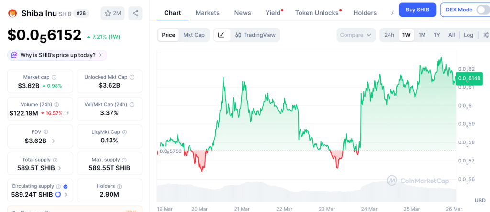Click the star watchlist 2M button
490x212 pixels.
point(113,13)
